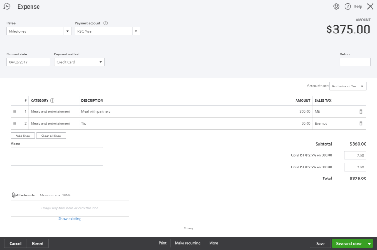
Task: Click the Add lines button
Action: (x=22, y=136)
